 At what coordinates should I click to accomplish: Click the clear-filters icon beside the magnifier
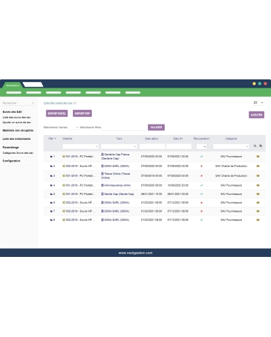[261, 146]
